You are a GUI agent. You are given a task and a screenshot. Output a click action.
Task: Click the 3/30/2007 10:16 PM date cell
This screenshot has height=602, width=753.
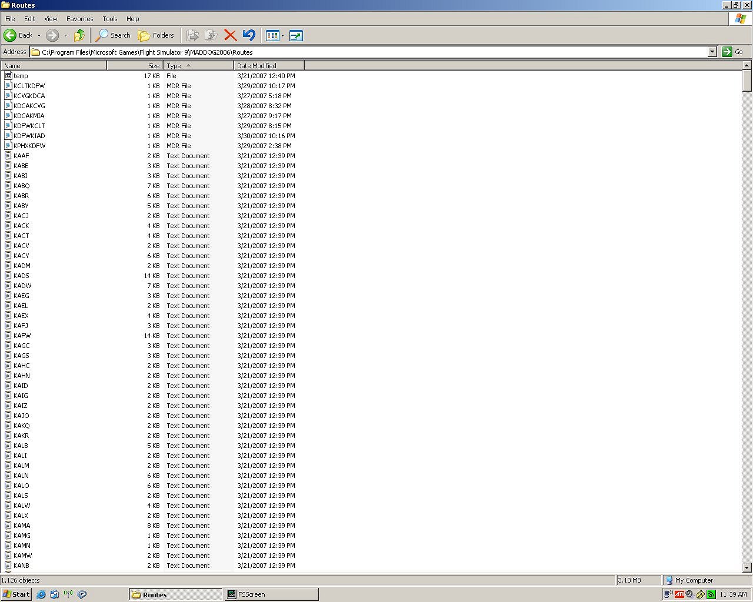(x=266, y=136)
